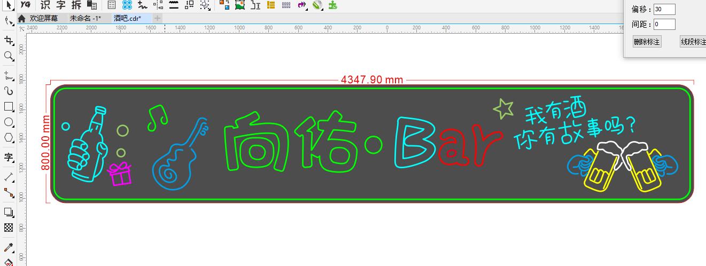Viewport: 706px width, 266px height.
Task: Select the green music note drawing
Action: 157,117
